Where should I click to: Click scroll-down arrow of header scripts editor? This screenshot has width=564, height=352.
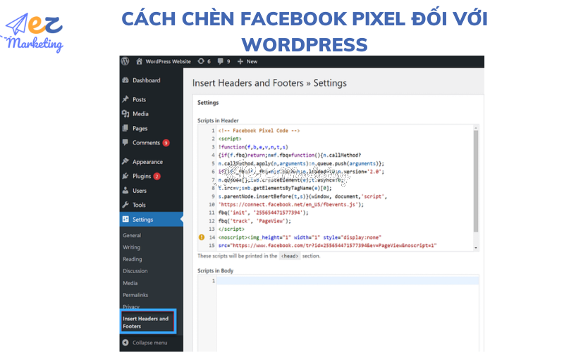click(x=476, y=248)
